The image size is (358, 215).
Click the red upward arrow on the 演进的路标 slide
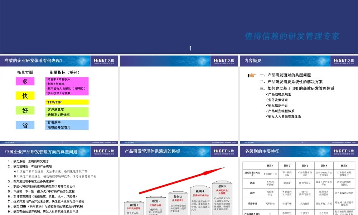(182, 180)
